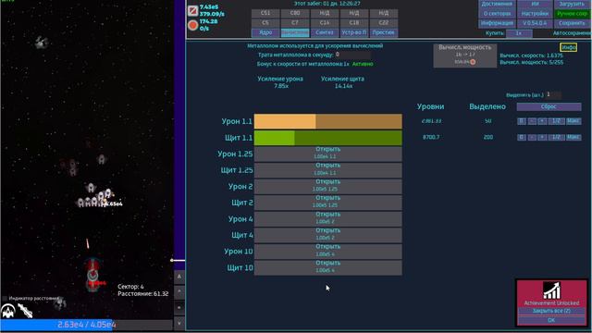The height and width of the screenshot is (333, 592).
Task: Click the metal scrap resource icon
Action: [x=193, y=10]
